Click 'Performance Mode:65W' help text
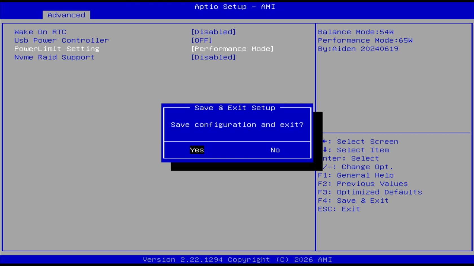Image resolution: width=474 pixels, height=266 pixels. [365, 41]
